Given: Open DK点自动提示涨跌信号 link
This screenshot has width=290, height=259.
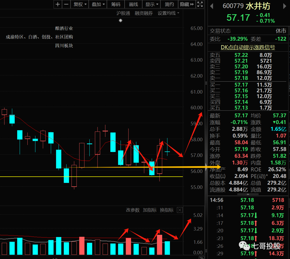Looking at the screenshot, I should click(248, 47).
